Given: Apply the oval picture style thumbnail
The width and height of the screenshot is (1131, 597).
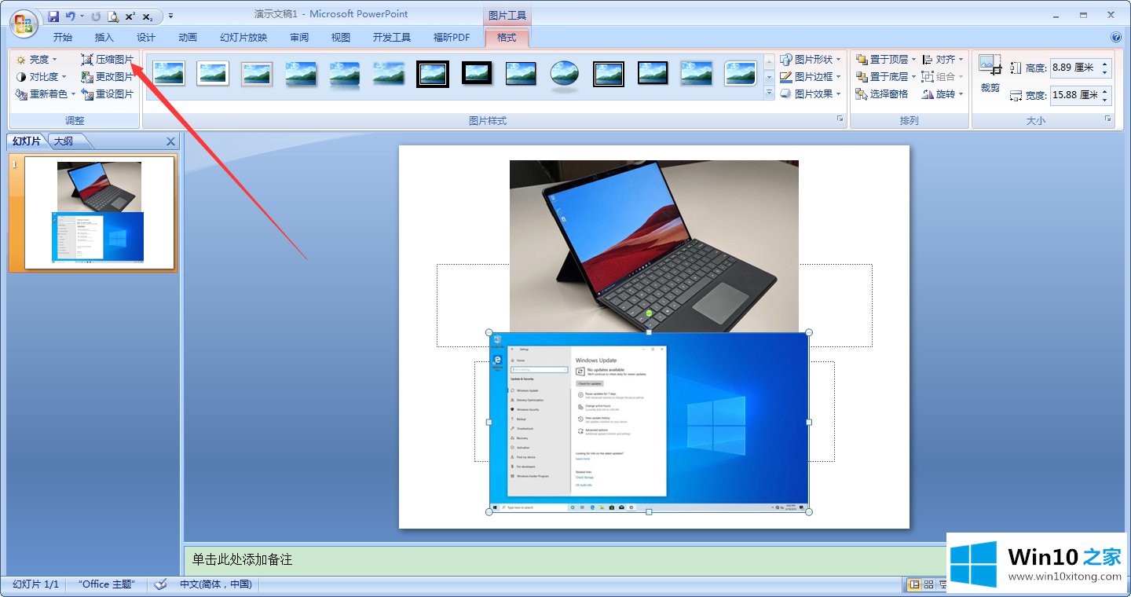Looking at the screenshot, I should point(564,74).
